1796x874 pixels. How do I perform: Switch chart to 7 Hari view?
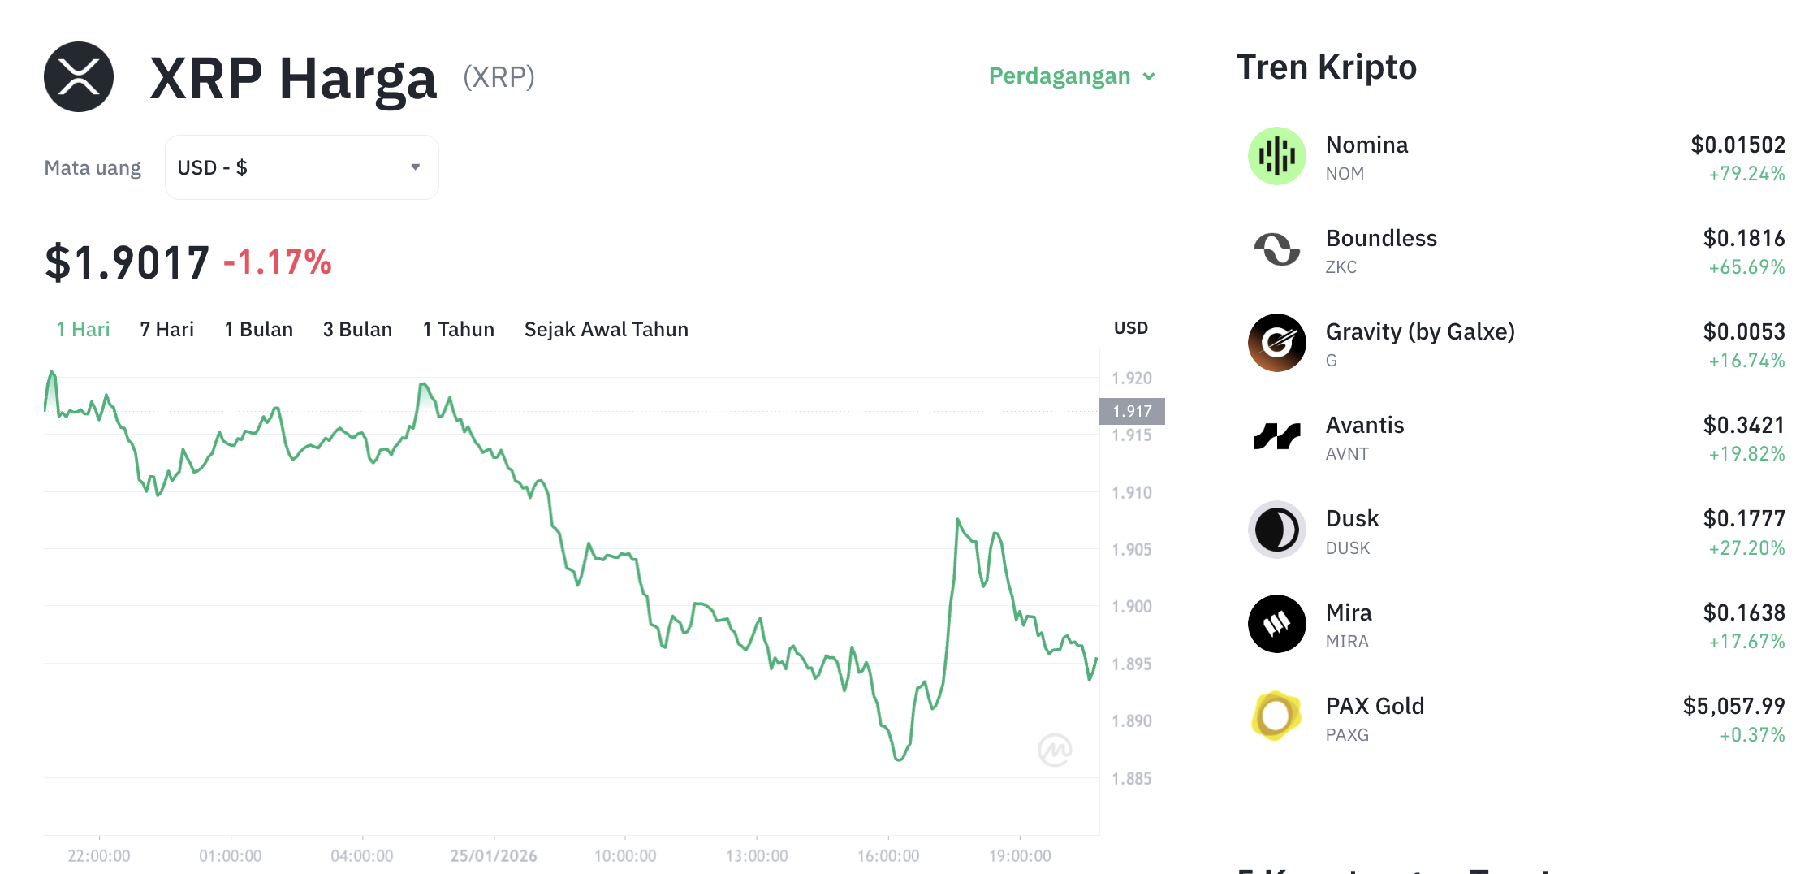pyautogui.click(x=166, y=329)
